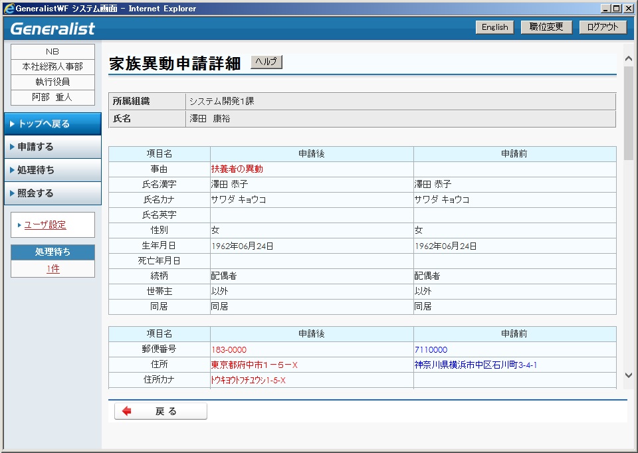Switch language with the English button
This screenshot has width=638, height=453.
click(494, 27)
